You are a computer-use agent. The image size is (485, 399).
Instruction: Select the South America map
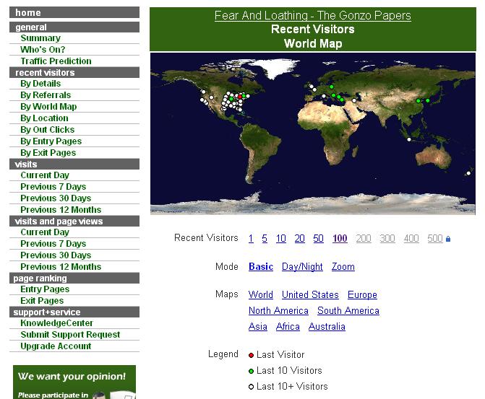tap(348, 310)
